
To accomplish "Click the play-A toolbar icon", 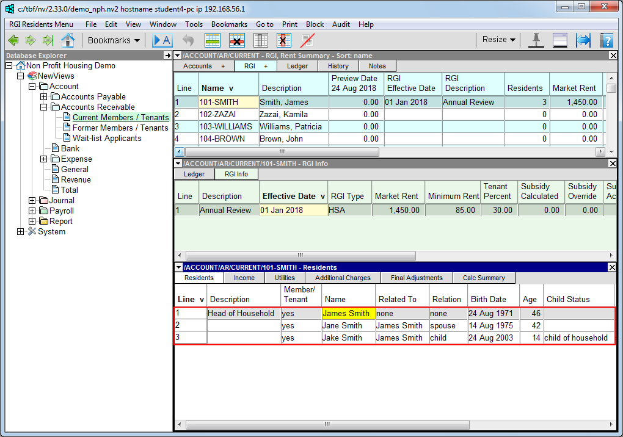I will tap(162, 40).
